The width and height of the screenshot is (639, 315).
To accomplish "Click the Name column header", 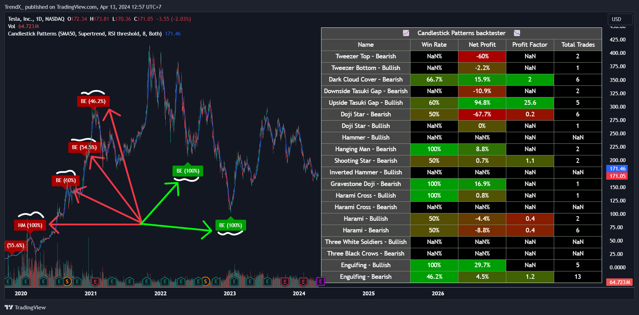I will tap(366, 45).
